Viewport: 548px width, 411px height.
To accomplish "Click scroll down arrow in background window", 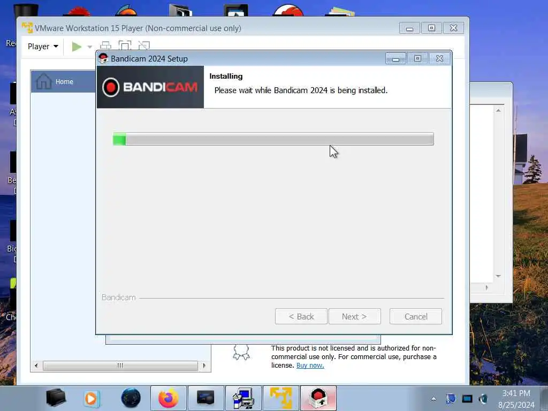I will (x=498, y=276).
